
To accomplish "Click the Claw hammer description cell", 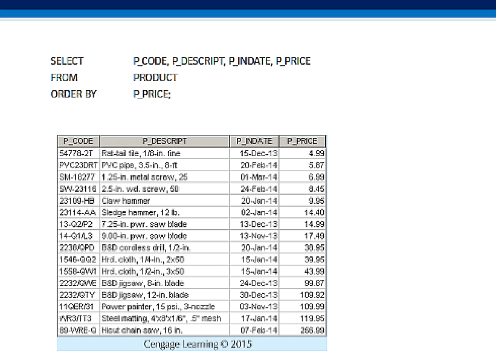I will click(126, 200).
